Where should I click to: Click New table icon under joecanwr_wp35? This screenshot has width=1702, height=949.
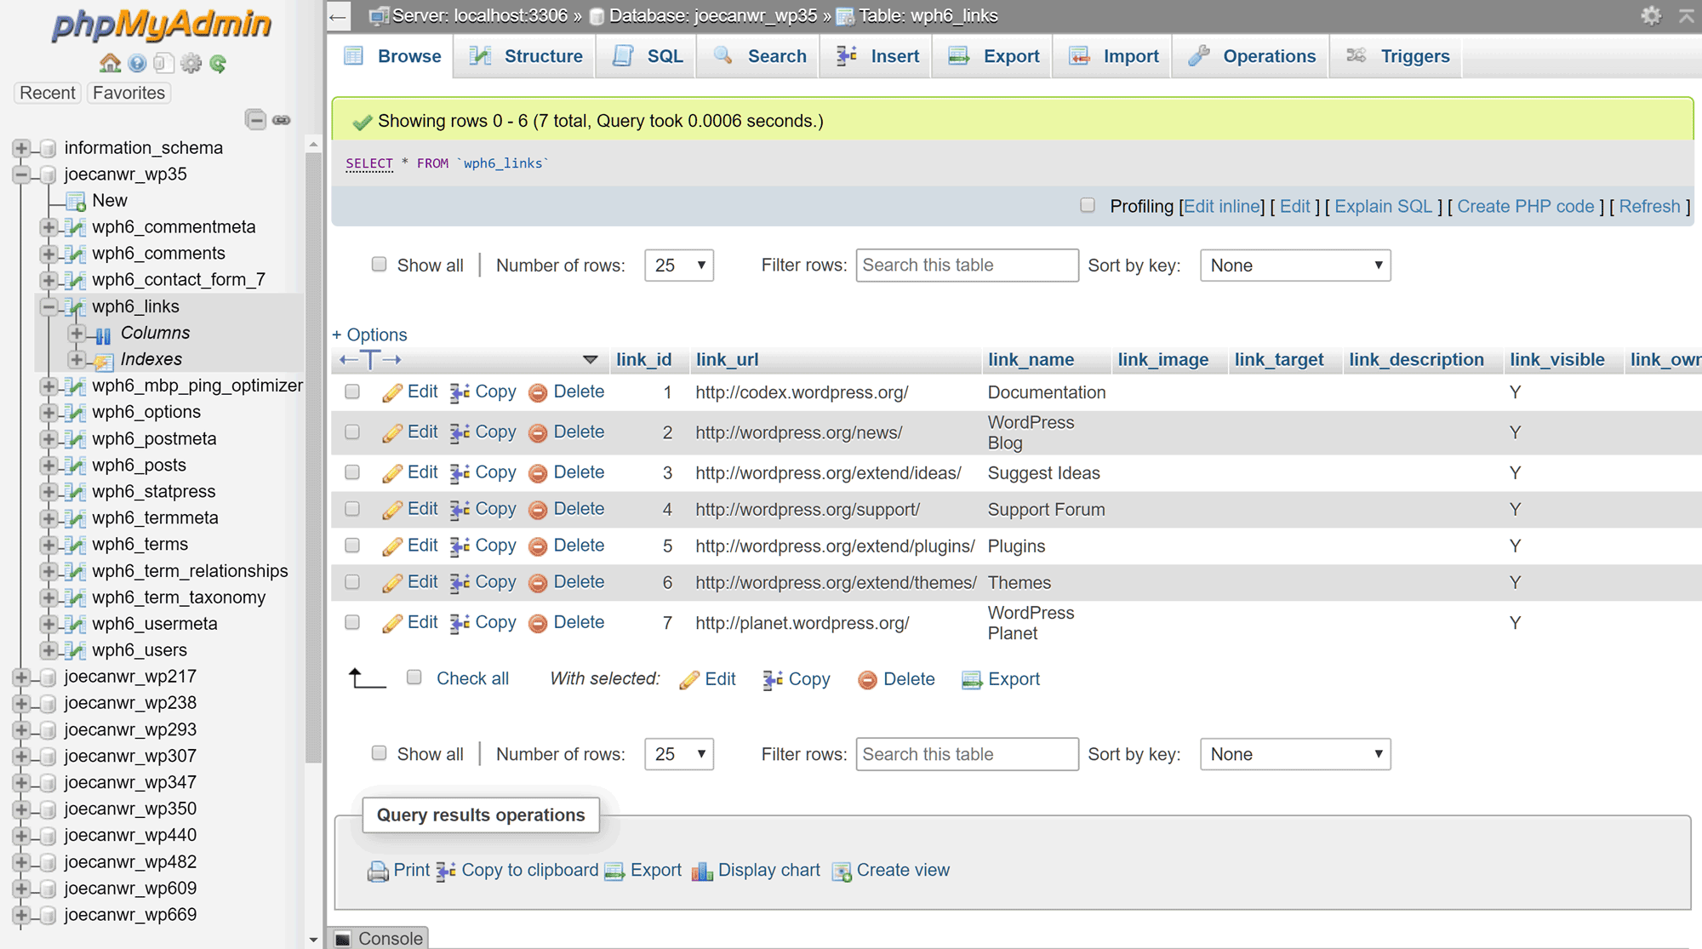coord(76,201)
